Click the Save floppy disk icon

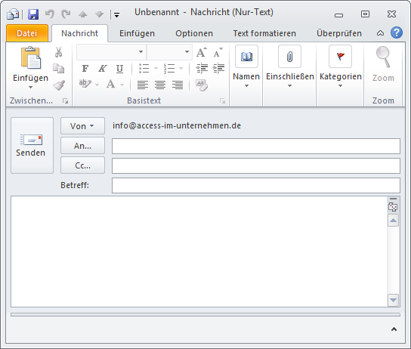(x=33, y=14)
